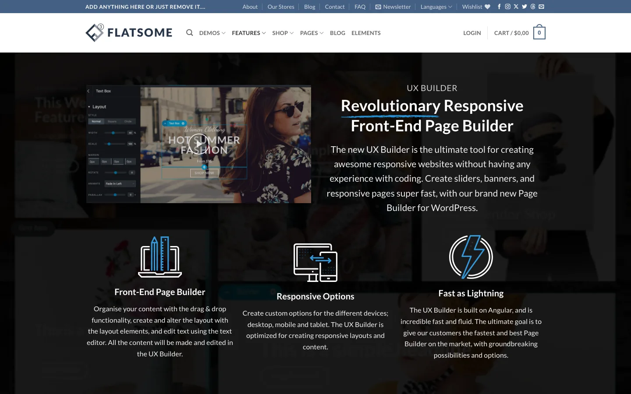The image size is (631, 394).
Task: Play the UX Builder video
Action: [x=199, y=144]
